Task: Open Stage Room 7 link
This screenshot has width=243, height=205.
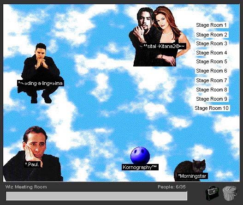Action: (x=212, y=80)
